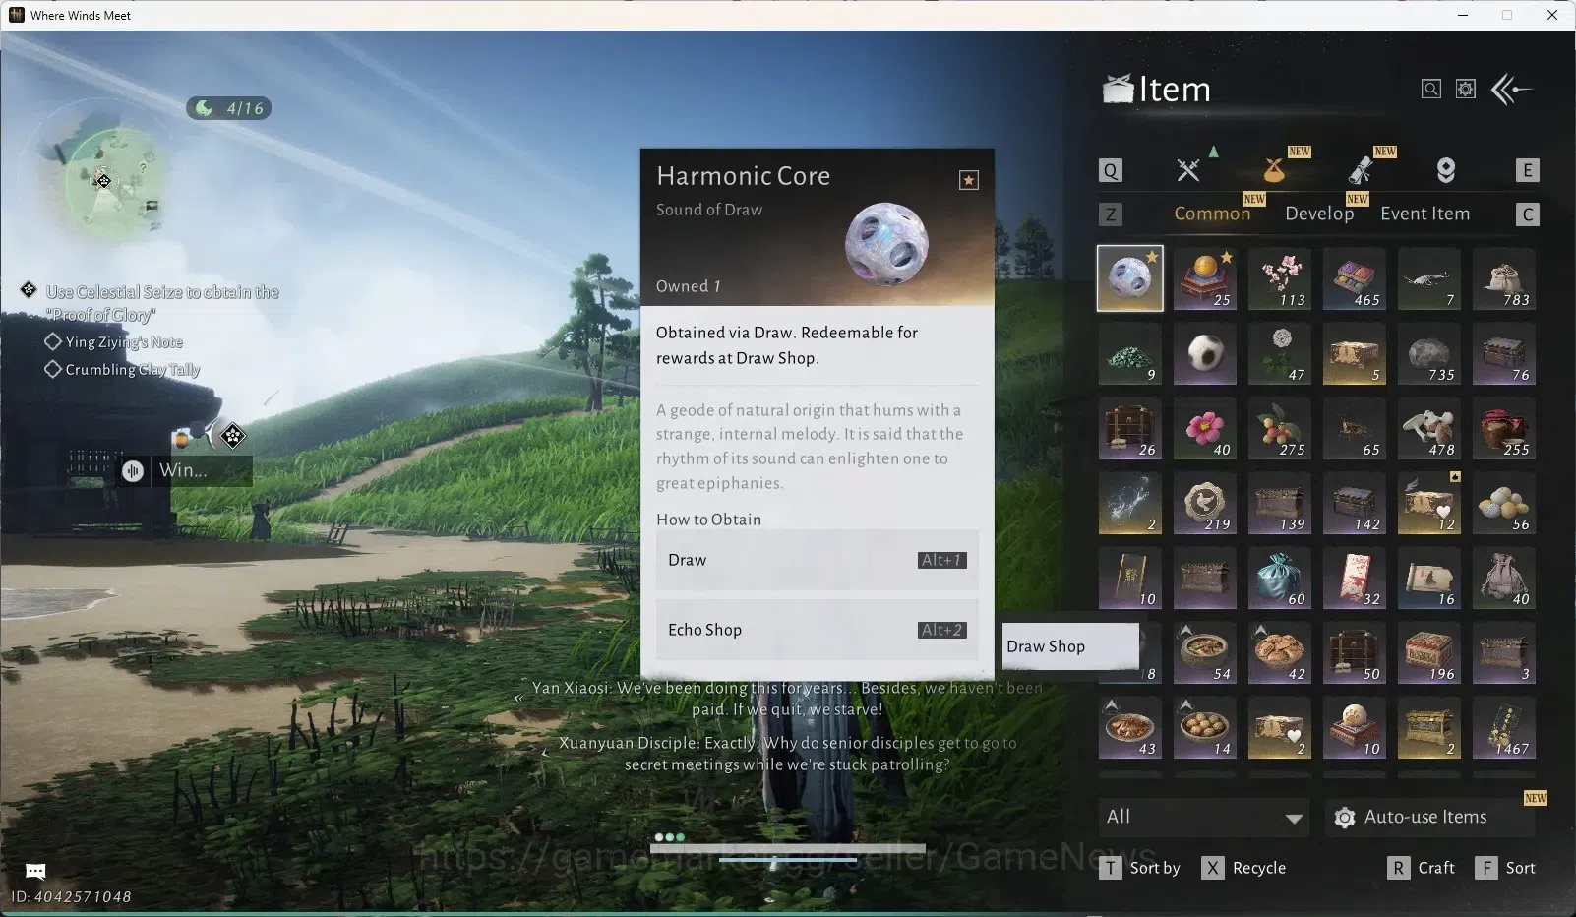Select the pink flower item with count 40
The height and width of the screenshot is (917, 1576).
(1205, 428)
